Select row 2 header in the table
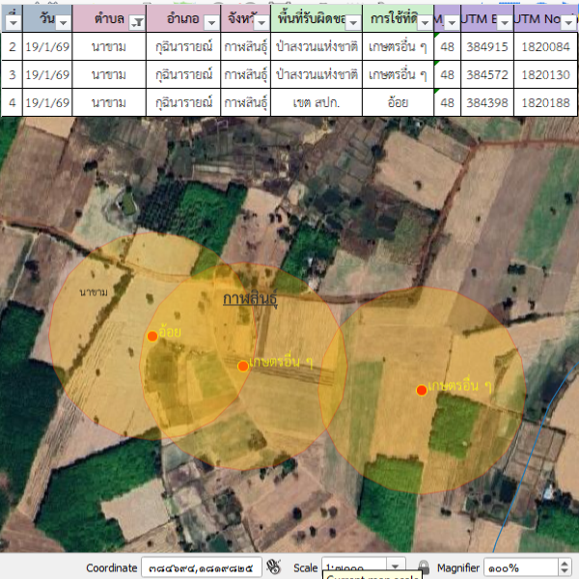 [12, 45]
